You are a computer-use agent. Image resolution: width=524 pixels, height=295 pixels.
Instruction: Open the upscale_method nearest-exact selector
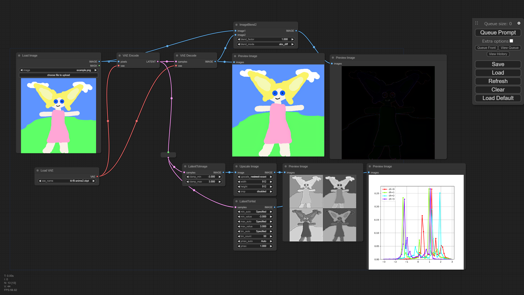255,177
